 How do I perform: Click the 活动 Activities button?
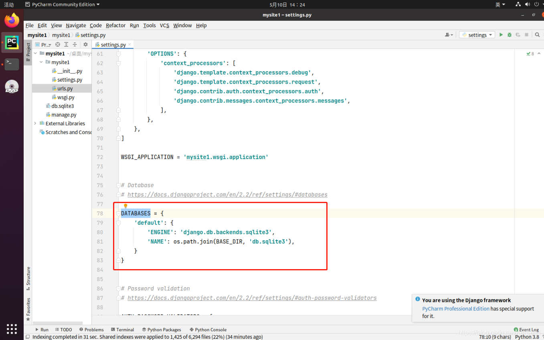[x=9, y=4]
